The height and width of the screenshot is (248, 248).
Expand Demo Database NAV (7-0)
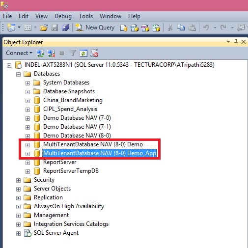(28, 119)
